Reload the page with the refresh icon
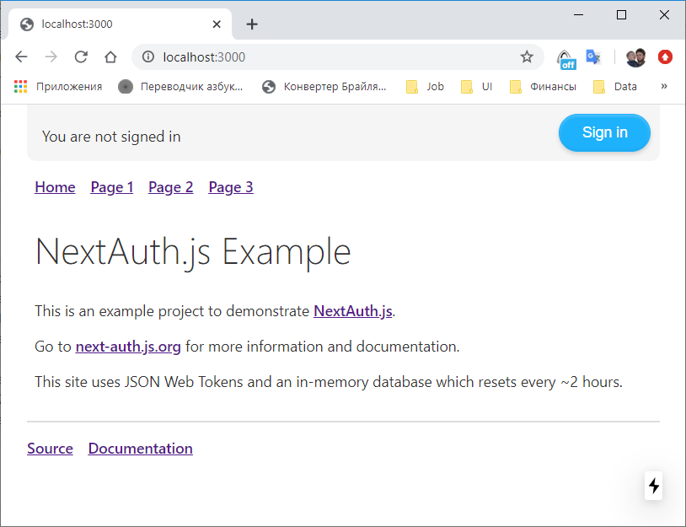 tap(81, 56)
